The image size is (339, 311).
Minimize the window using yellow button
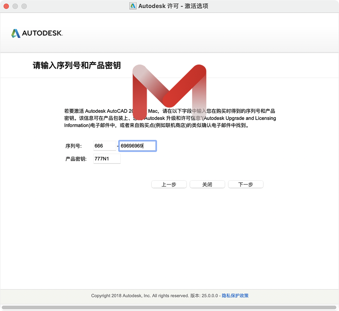pyautogui.click(x=15, y=6)
